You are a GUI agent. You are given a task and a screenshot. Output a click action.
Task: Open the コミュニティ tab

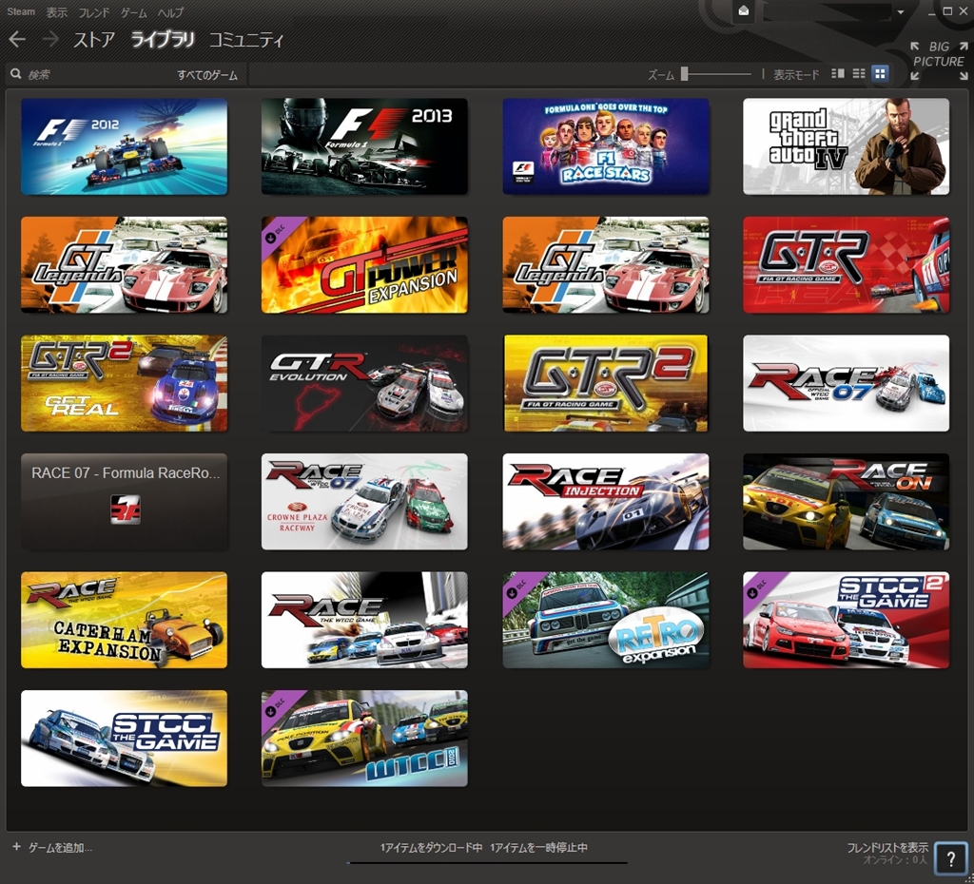click(246, 40)
